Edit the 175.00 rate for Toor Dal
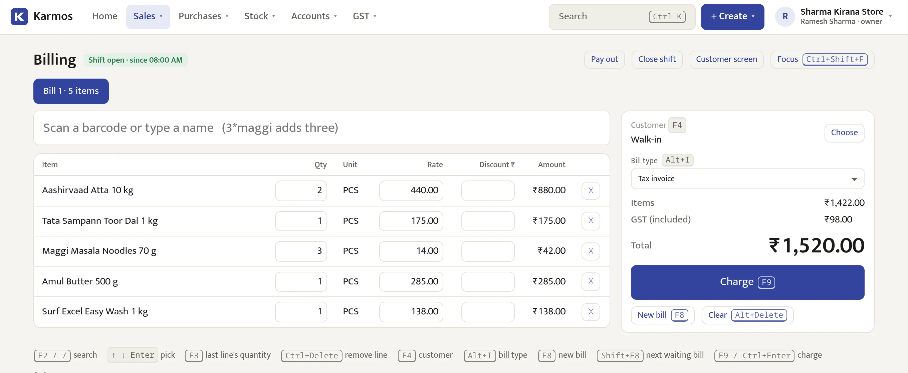The height and width of the screenshot is (373, 908). [x=411, y=221]
